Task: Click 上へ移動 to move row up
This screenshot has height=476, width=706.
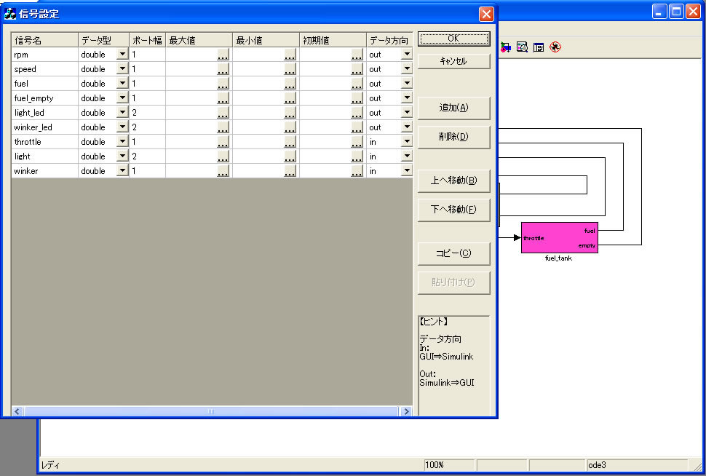Action: tap(453, 181)
